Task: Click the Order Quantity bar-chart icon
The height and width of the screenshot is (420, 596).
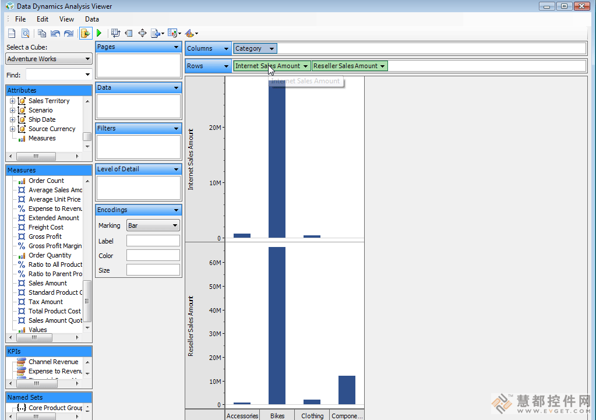Action: click(22, 255)
